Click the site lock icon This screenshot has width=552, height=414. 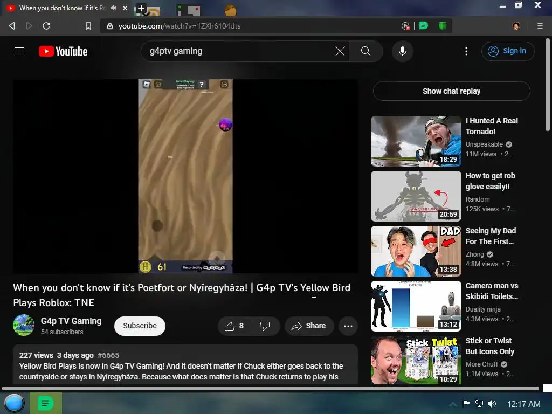click(x=110, y=26)
